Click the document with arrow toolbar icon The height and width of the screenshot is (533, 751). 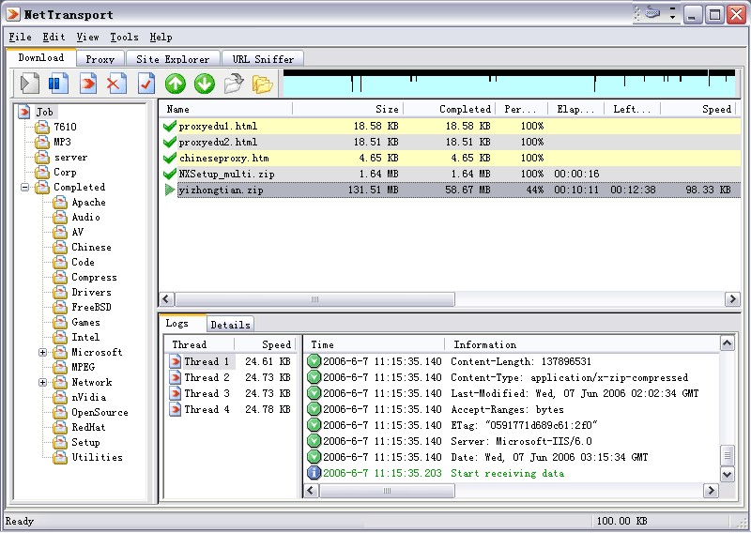coord(234,84)
